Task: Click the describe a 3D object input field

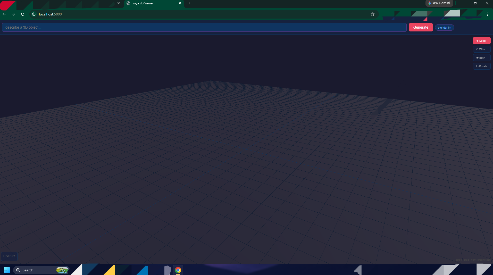Action: click(x=204, y=27)
